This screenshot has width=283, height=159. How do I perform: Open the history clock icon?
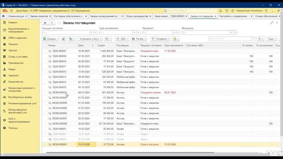(227, 11)
